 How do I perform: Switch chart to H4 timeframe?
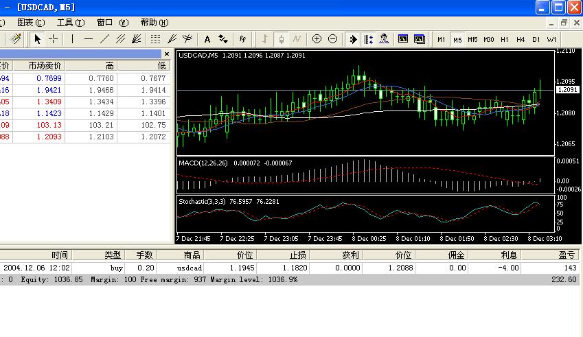pos(520,39)
